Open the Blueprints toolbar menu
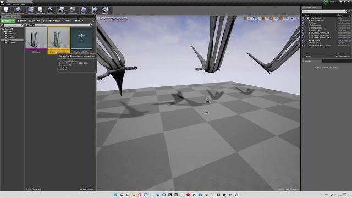352x198 pixels. tap(61, 10)
